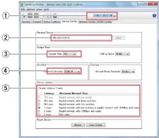Viewport: 159px width, 138px height.
Task: Select the 250 usec latency radio button
Action: click(39, 101)
